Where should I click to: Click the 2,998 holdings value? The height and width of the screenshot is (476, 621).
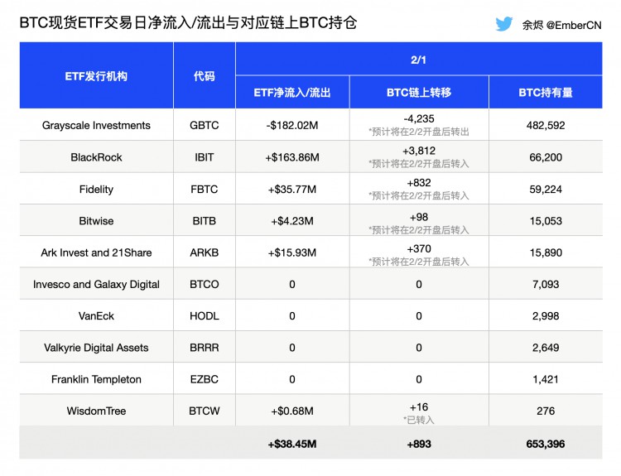pos(546,316)
